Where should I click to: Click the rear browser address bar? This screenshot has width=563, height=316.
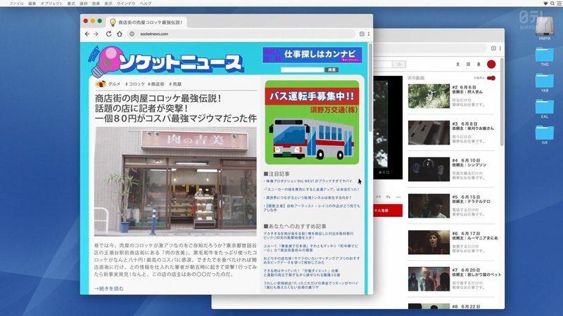click(x=431, y=48)
